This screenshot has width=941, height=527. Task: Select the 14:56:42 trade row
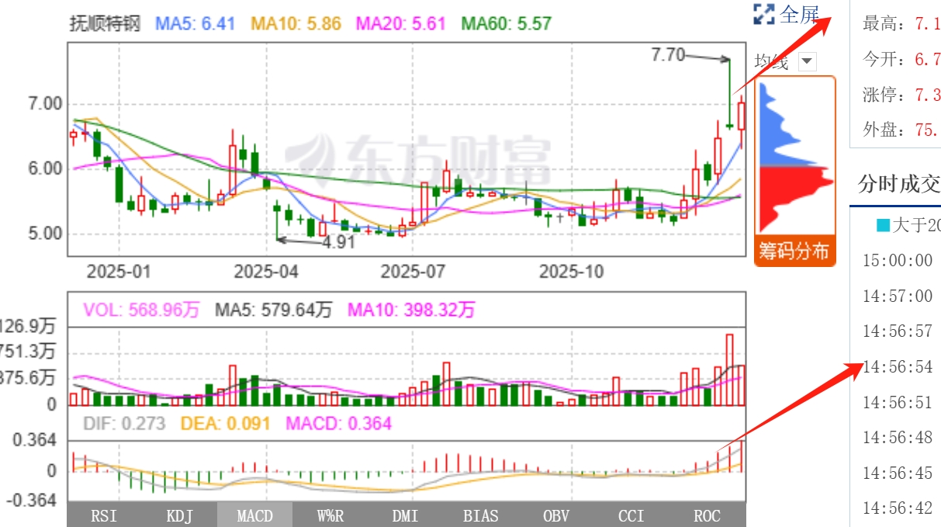[898, 508]
